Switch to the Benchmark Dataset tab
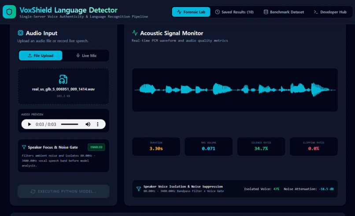This screenshot has height=216, width=355. tap(284, 12)
